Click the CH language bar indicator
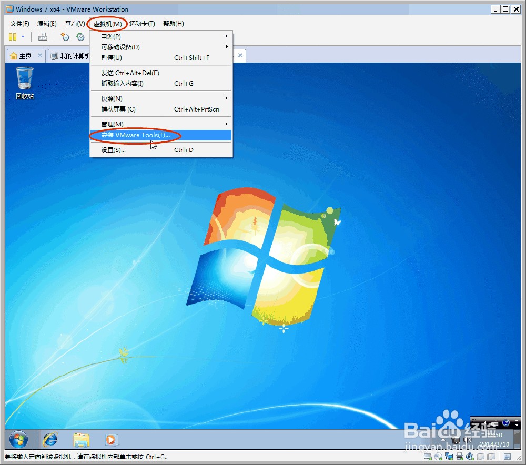Screen dimensions: 526x465 point(483,423)
